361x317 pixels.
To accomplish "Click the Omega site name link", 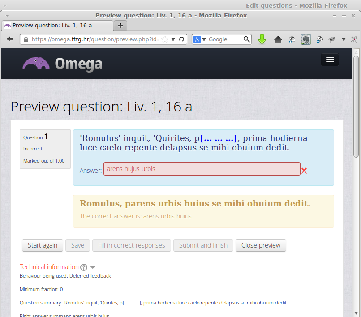I will point(78,64).
